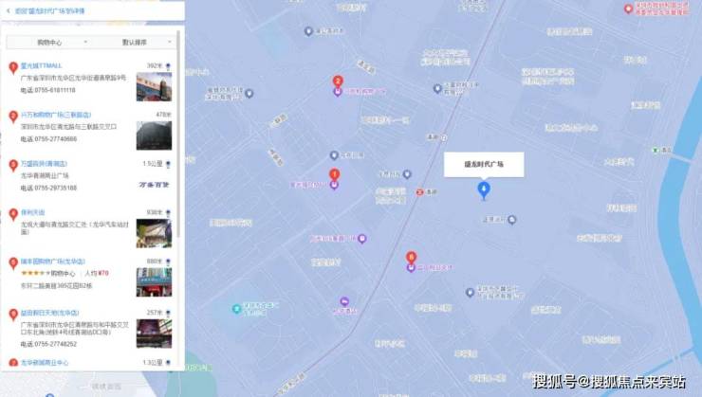Open the 880米 购物广场(龙华店) title link
The width and height of the screenshot is (702, 397).
[53, 262]
